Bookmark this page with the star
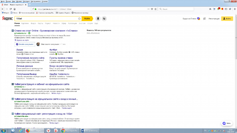Image resolution: width=237 pixels, height=133 pixels. (155, 9)
